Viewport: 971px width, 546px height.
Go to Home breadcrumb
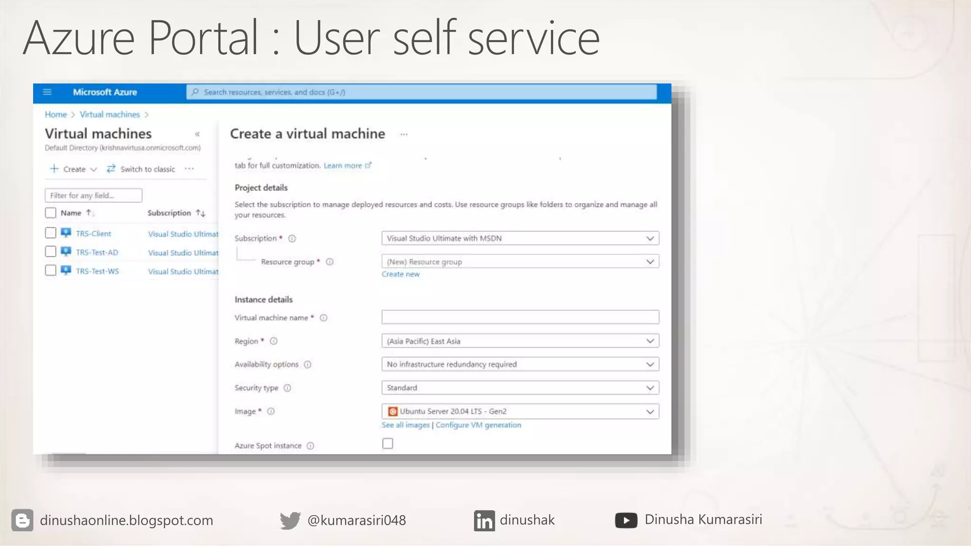56,114
